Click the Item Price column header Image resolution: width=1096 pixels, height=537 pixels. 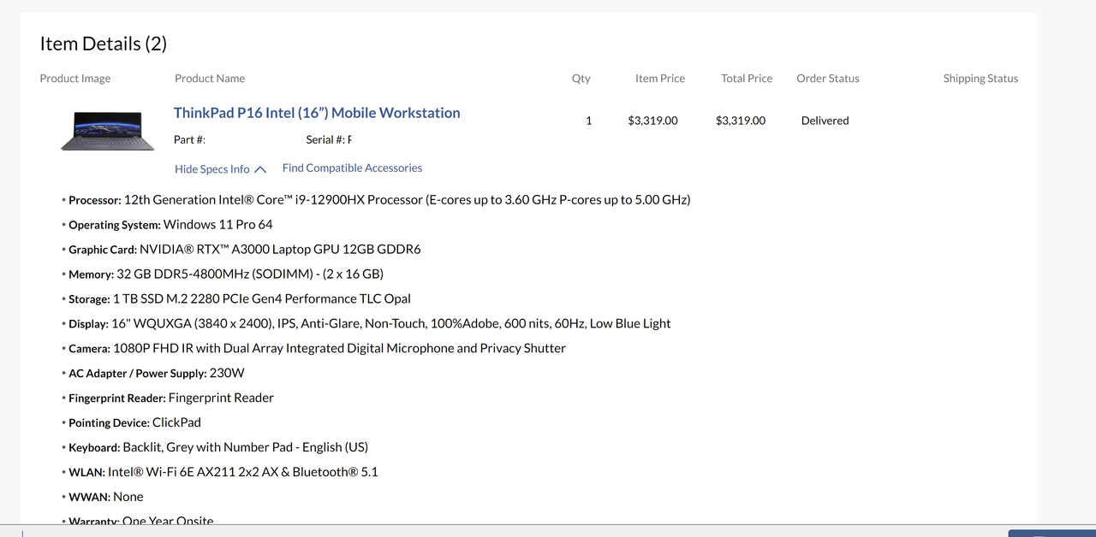click(660, 79)
